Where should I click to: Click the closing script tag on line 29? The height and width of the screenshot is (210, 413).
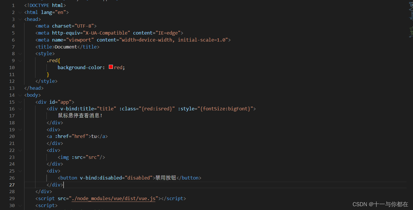[x=173, y=199]
